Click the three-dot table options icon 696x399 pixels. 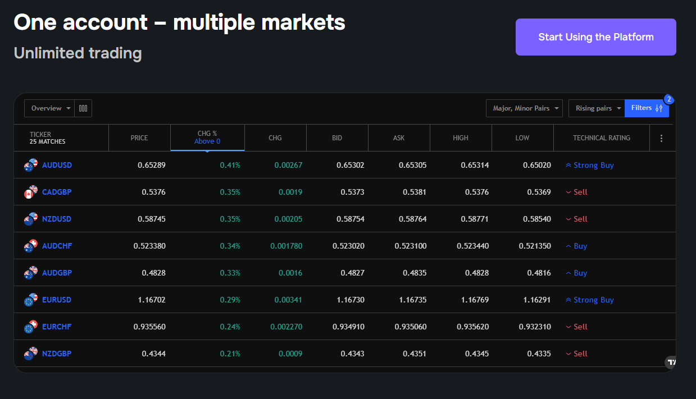pos(661,138)
